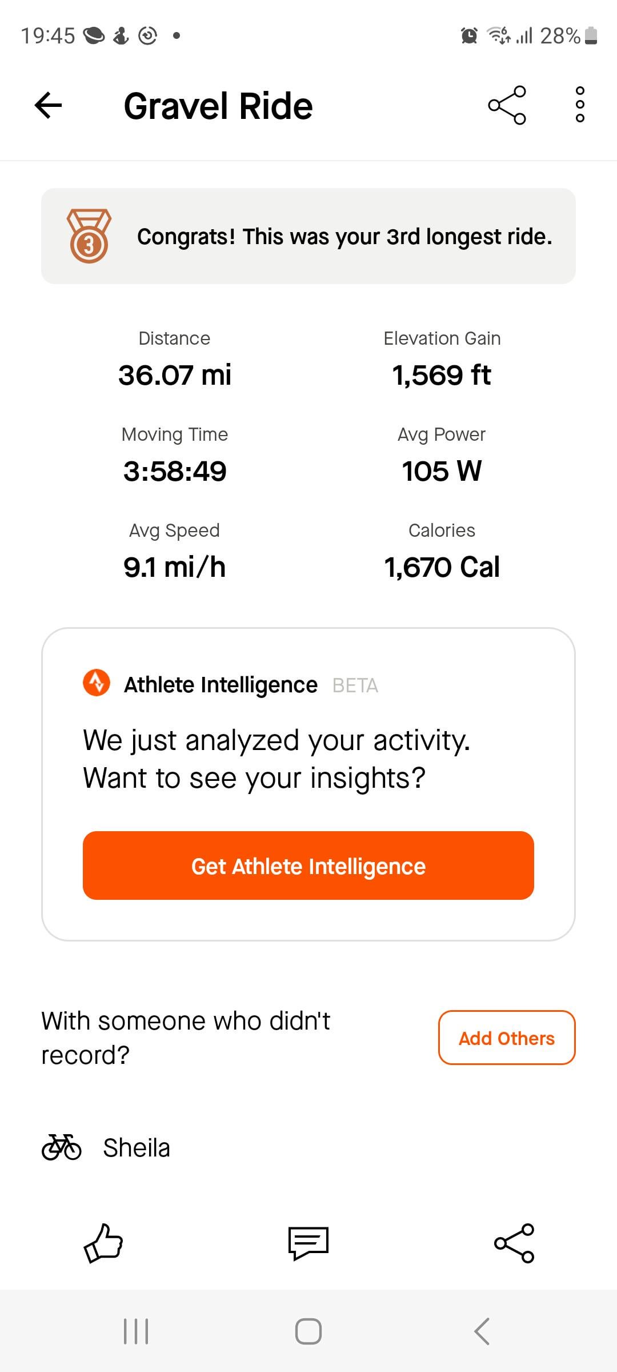Give kudos with the thumbs-up icon
The height and width of the screenshot is (1372, 617).
coord(103,1243)
